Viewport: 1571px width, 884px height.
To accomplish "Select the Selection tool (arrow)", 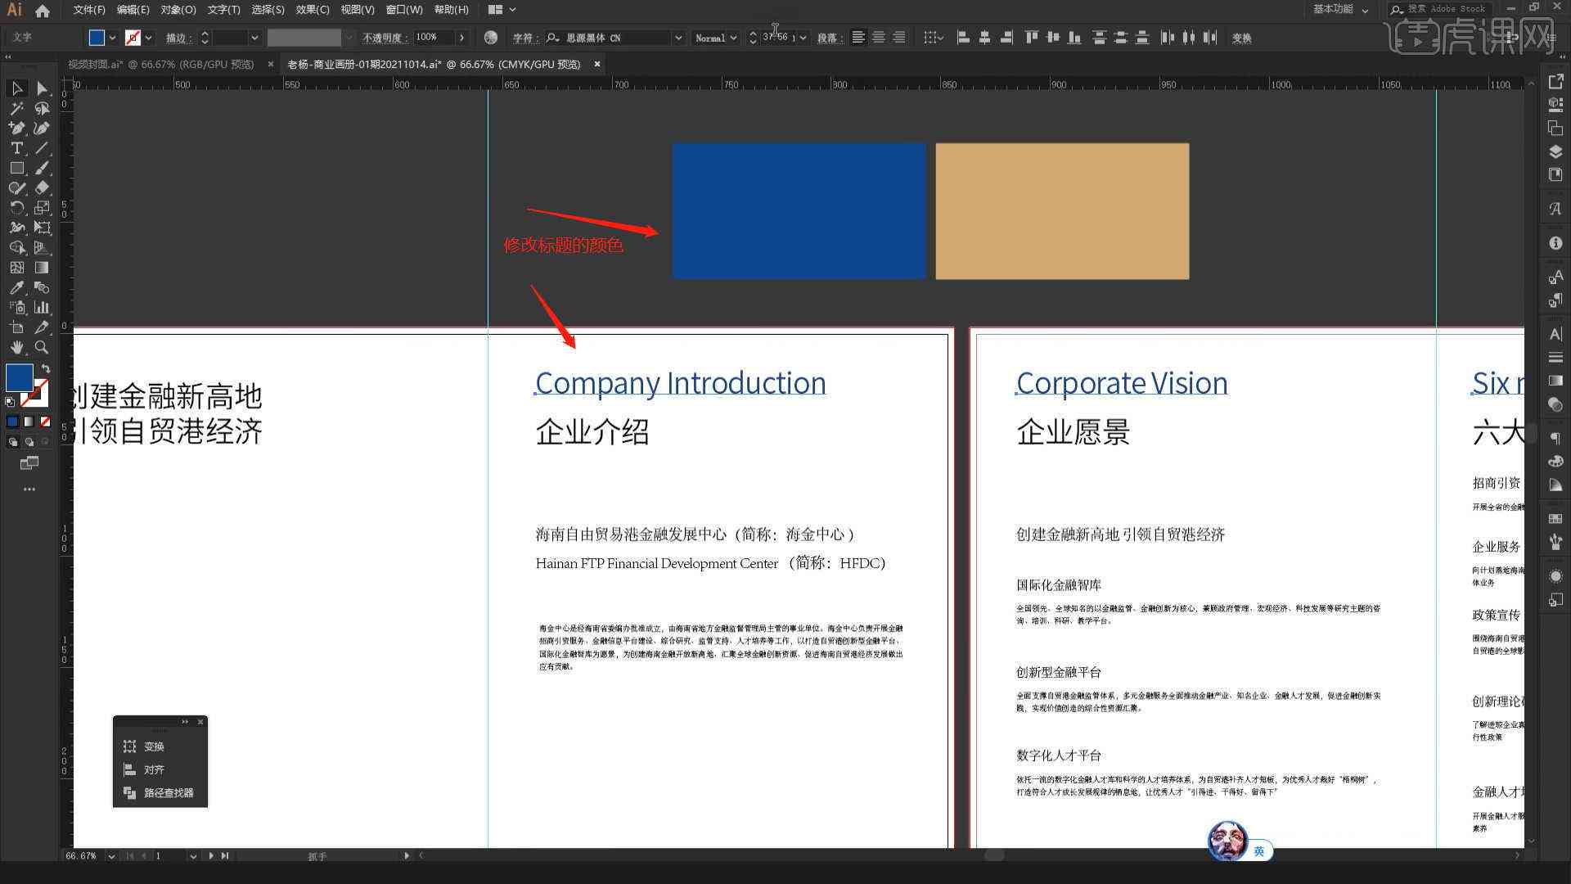I will click(x=15, y=88).
